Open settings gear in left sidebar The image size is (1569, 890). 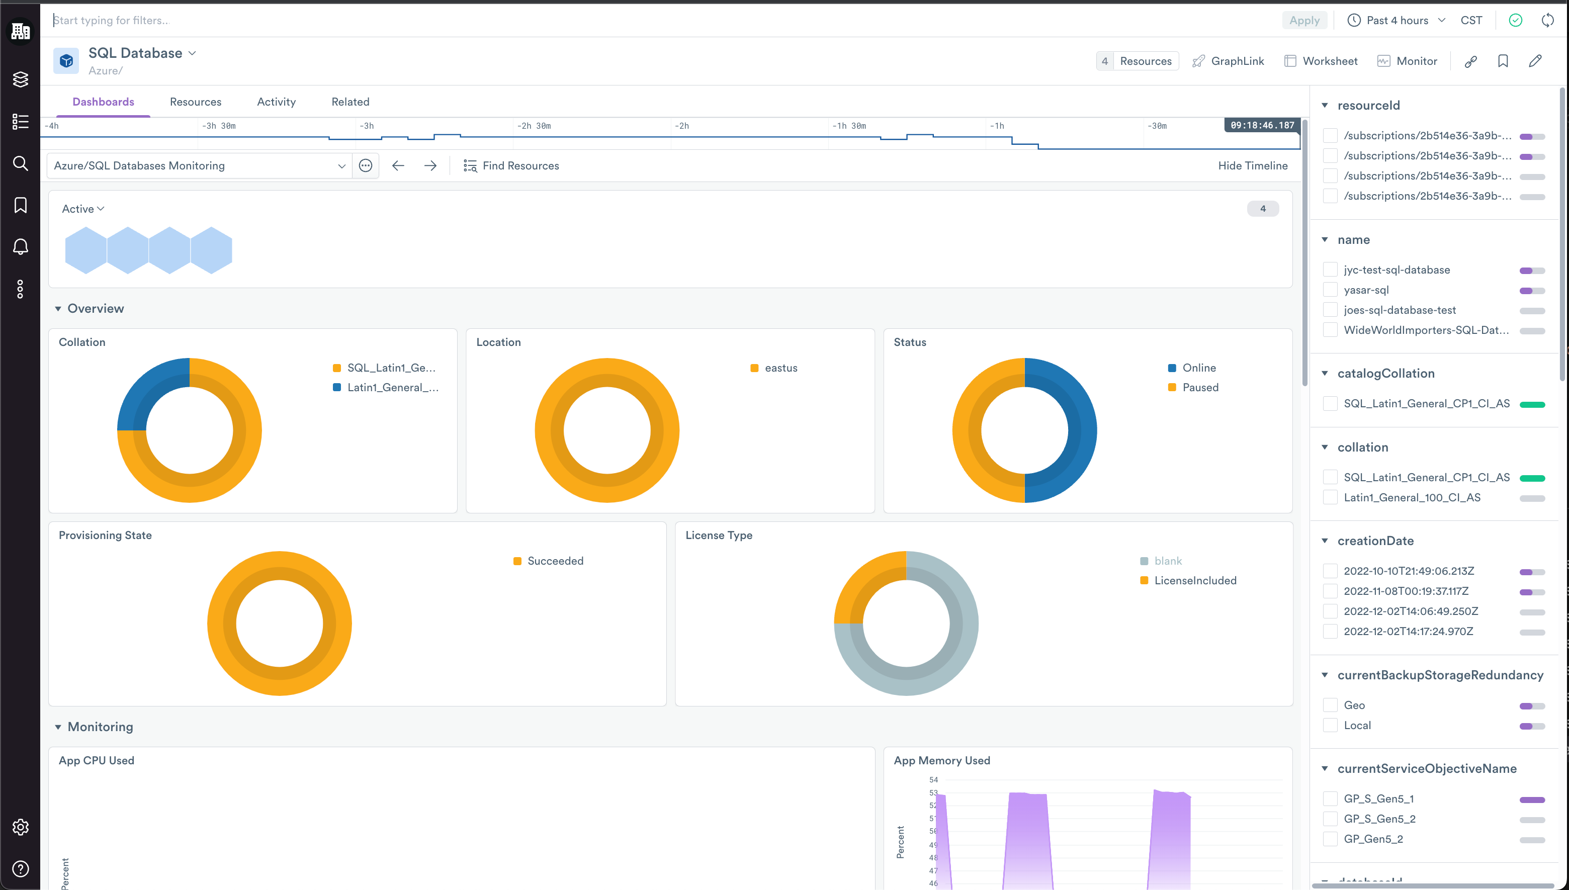20,827
